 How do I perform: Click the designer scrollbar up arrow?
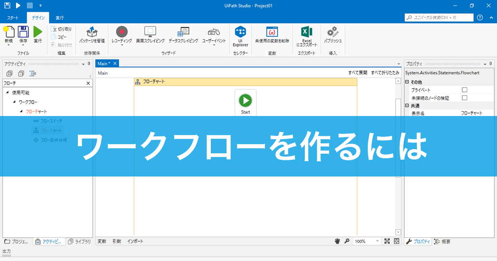(398, 81)
